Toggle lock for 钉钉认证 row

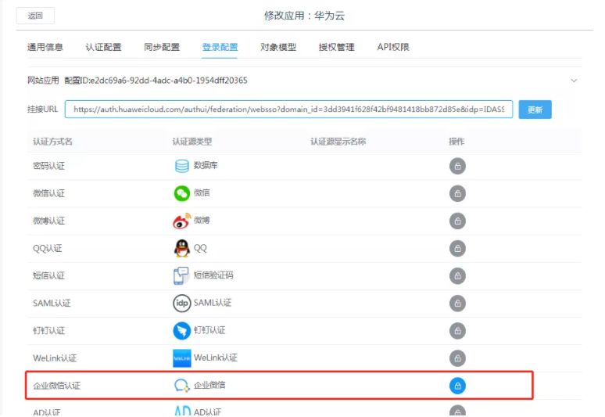[457, 330]
